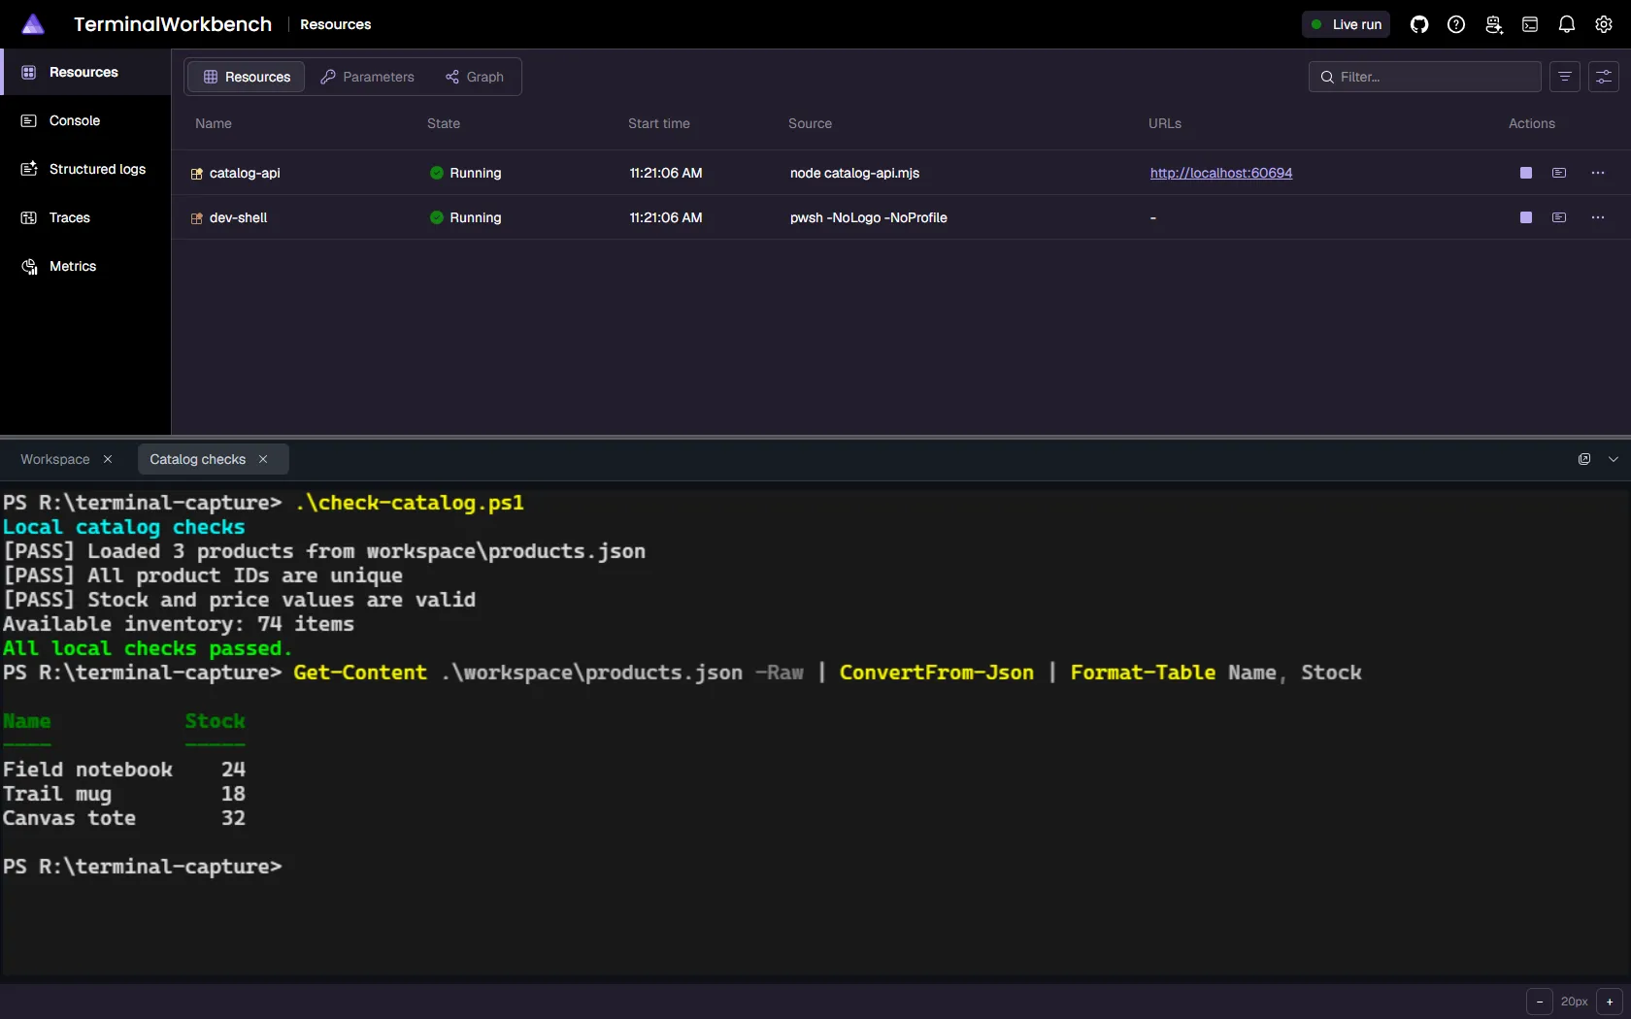
Task: Open console logs for dev-shell
Action: click(1559, 217)
